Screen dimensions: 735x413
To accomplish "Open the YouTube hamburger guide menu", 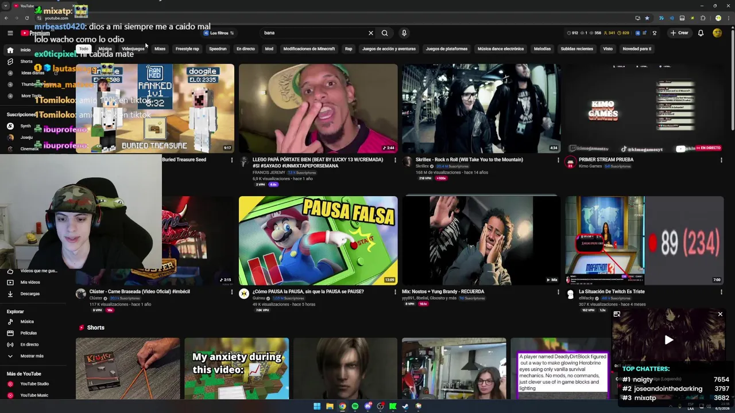I will tap(10, 33).
